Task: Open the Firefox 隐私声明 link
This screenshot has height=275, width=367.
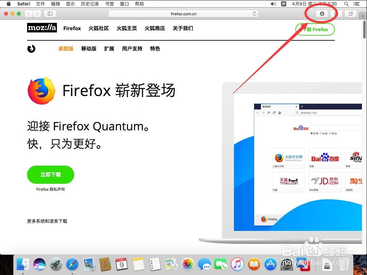Action: click(x=51, y=189)
